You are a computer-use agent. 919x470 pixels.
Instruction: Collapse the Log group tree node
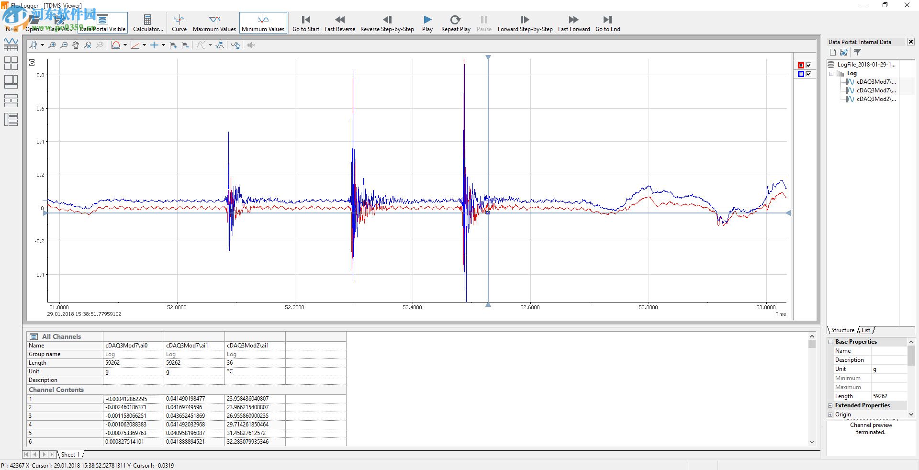[831, 73]
